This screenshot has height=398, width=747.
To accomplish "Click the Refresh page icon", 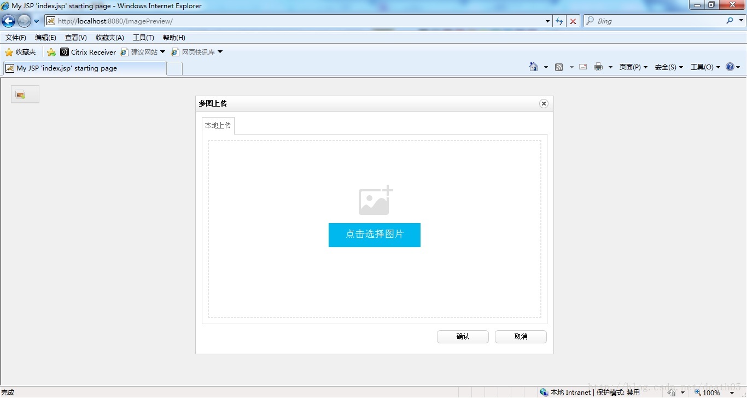I will [x=559, y=21].
